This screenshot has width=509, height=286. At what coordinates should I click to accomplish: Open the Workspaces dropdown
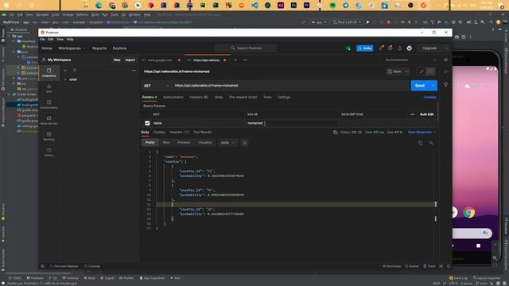72,48
